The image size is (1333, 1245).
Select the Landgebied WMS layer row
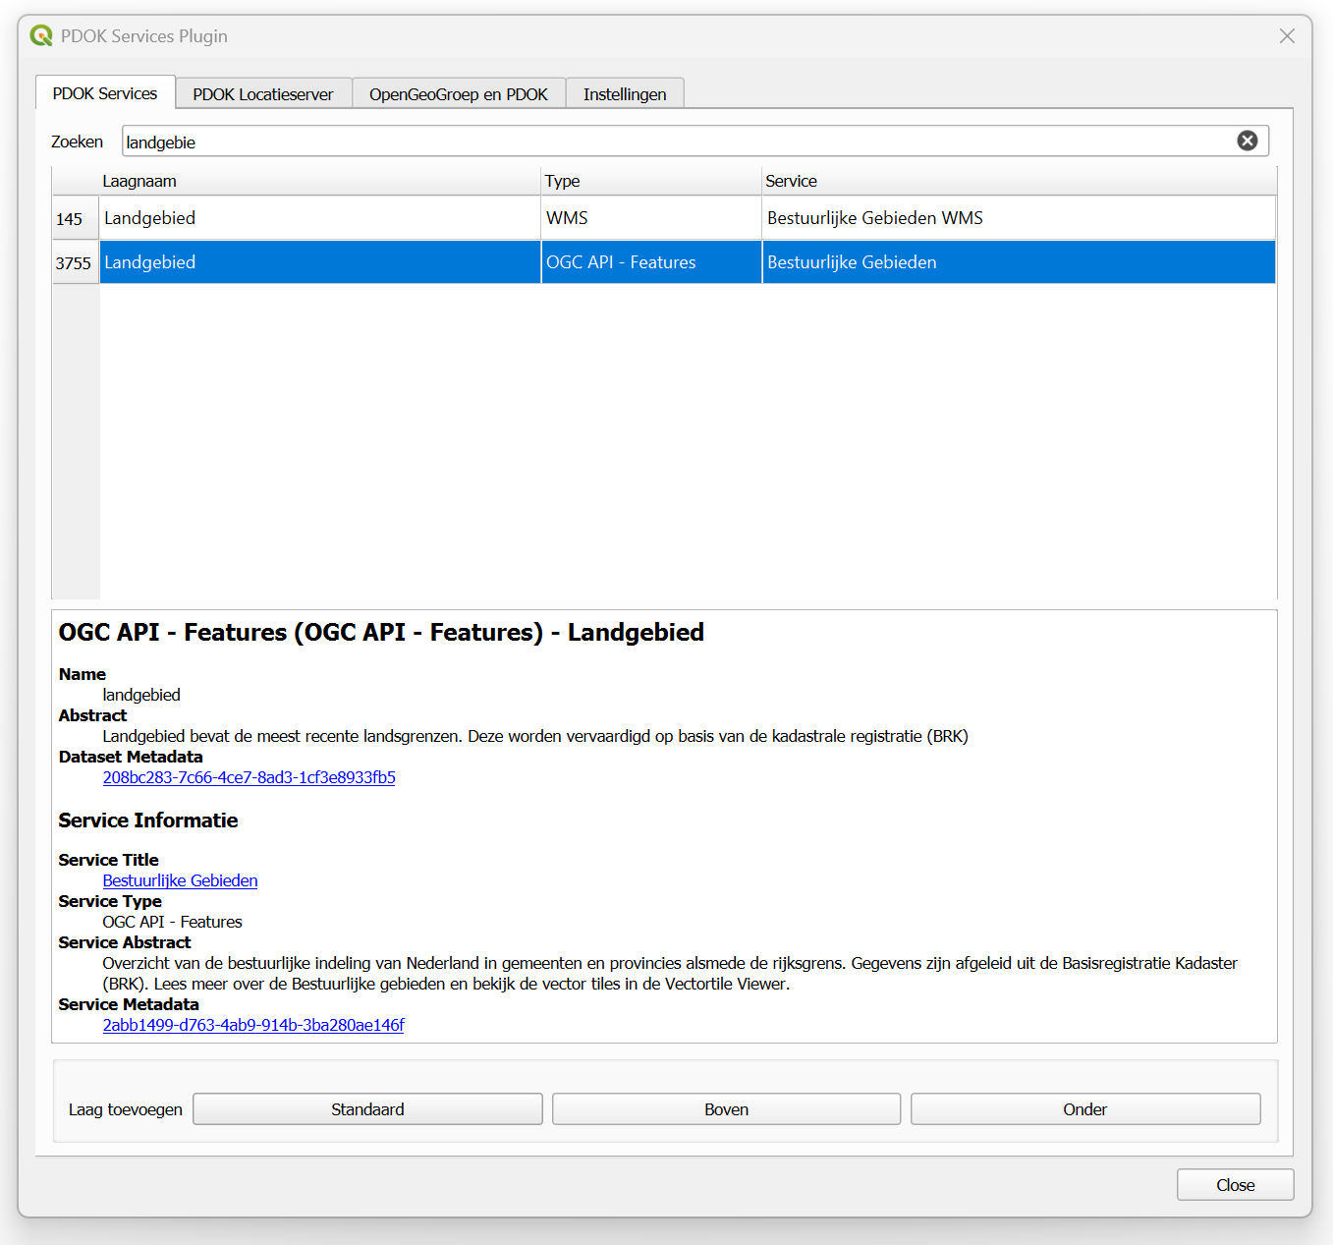pyautogui.click(x=319, y=218)
